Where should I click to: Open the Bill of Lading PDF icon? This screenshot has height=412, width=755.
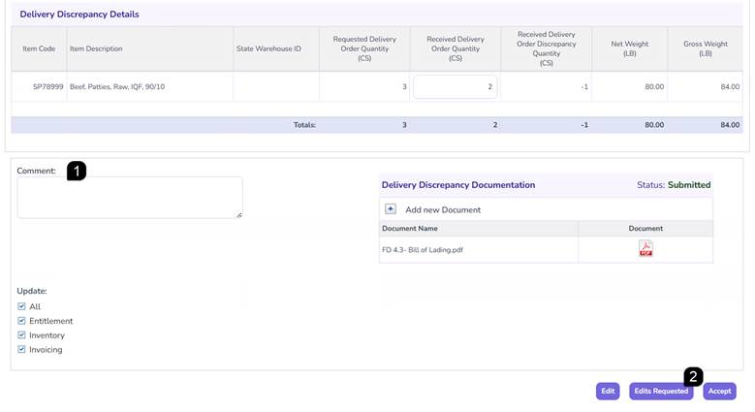[645, 248]
